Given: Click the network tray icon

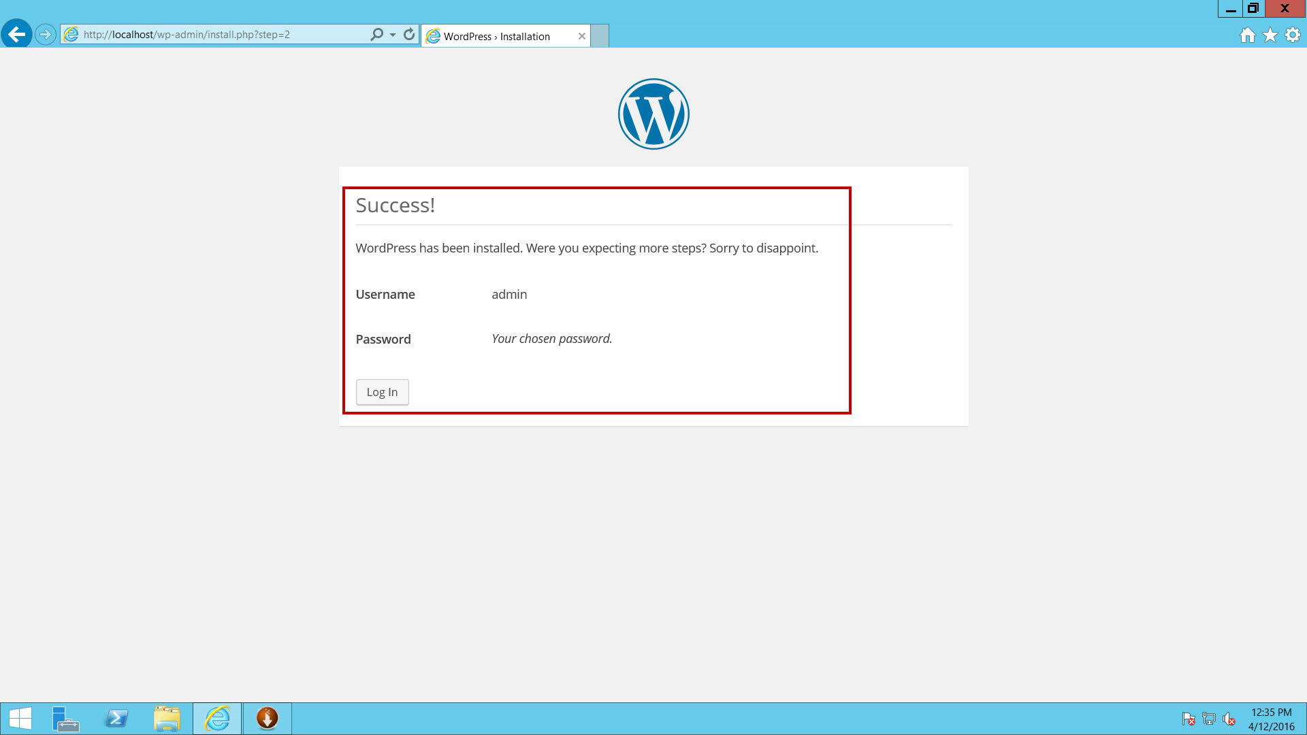Looking at the screenshot, I should (x=1209, y=719).
